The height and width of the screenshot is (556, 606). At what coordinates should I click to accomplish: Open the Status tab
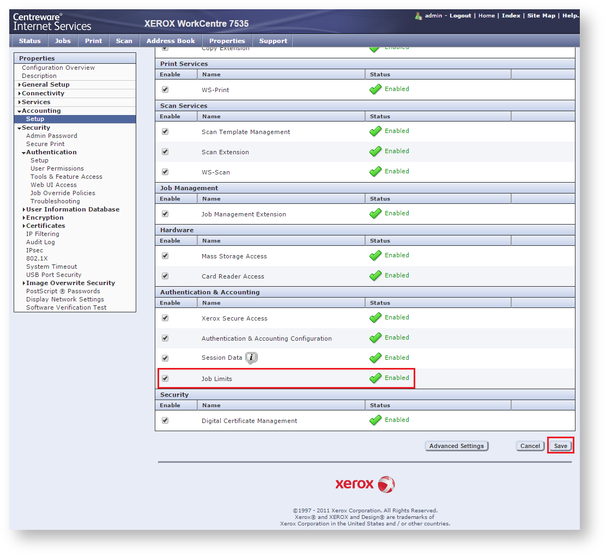click(30, 40)
